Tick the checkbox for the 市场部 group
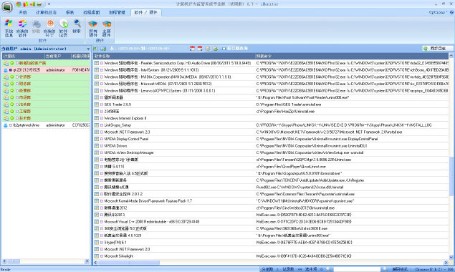The height and width of the screenshot is (272, 455). pos(16,97)
